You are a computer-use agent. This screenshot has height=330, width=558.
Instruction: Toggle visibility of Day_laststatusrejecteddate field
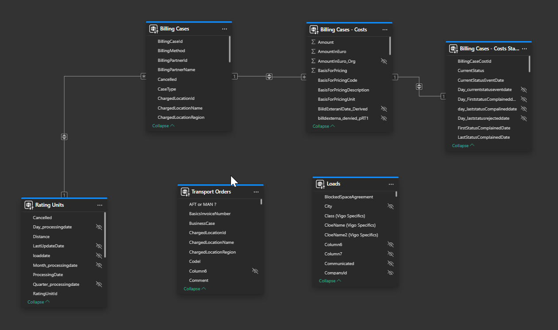tap(523, 118)
